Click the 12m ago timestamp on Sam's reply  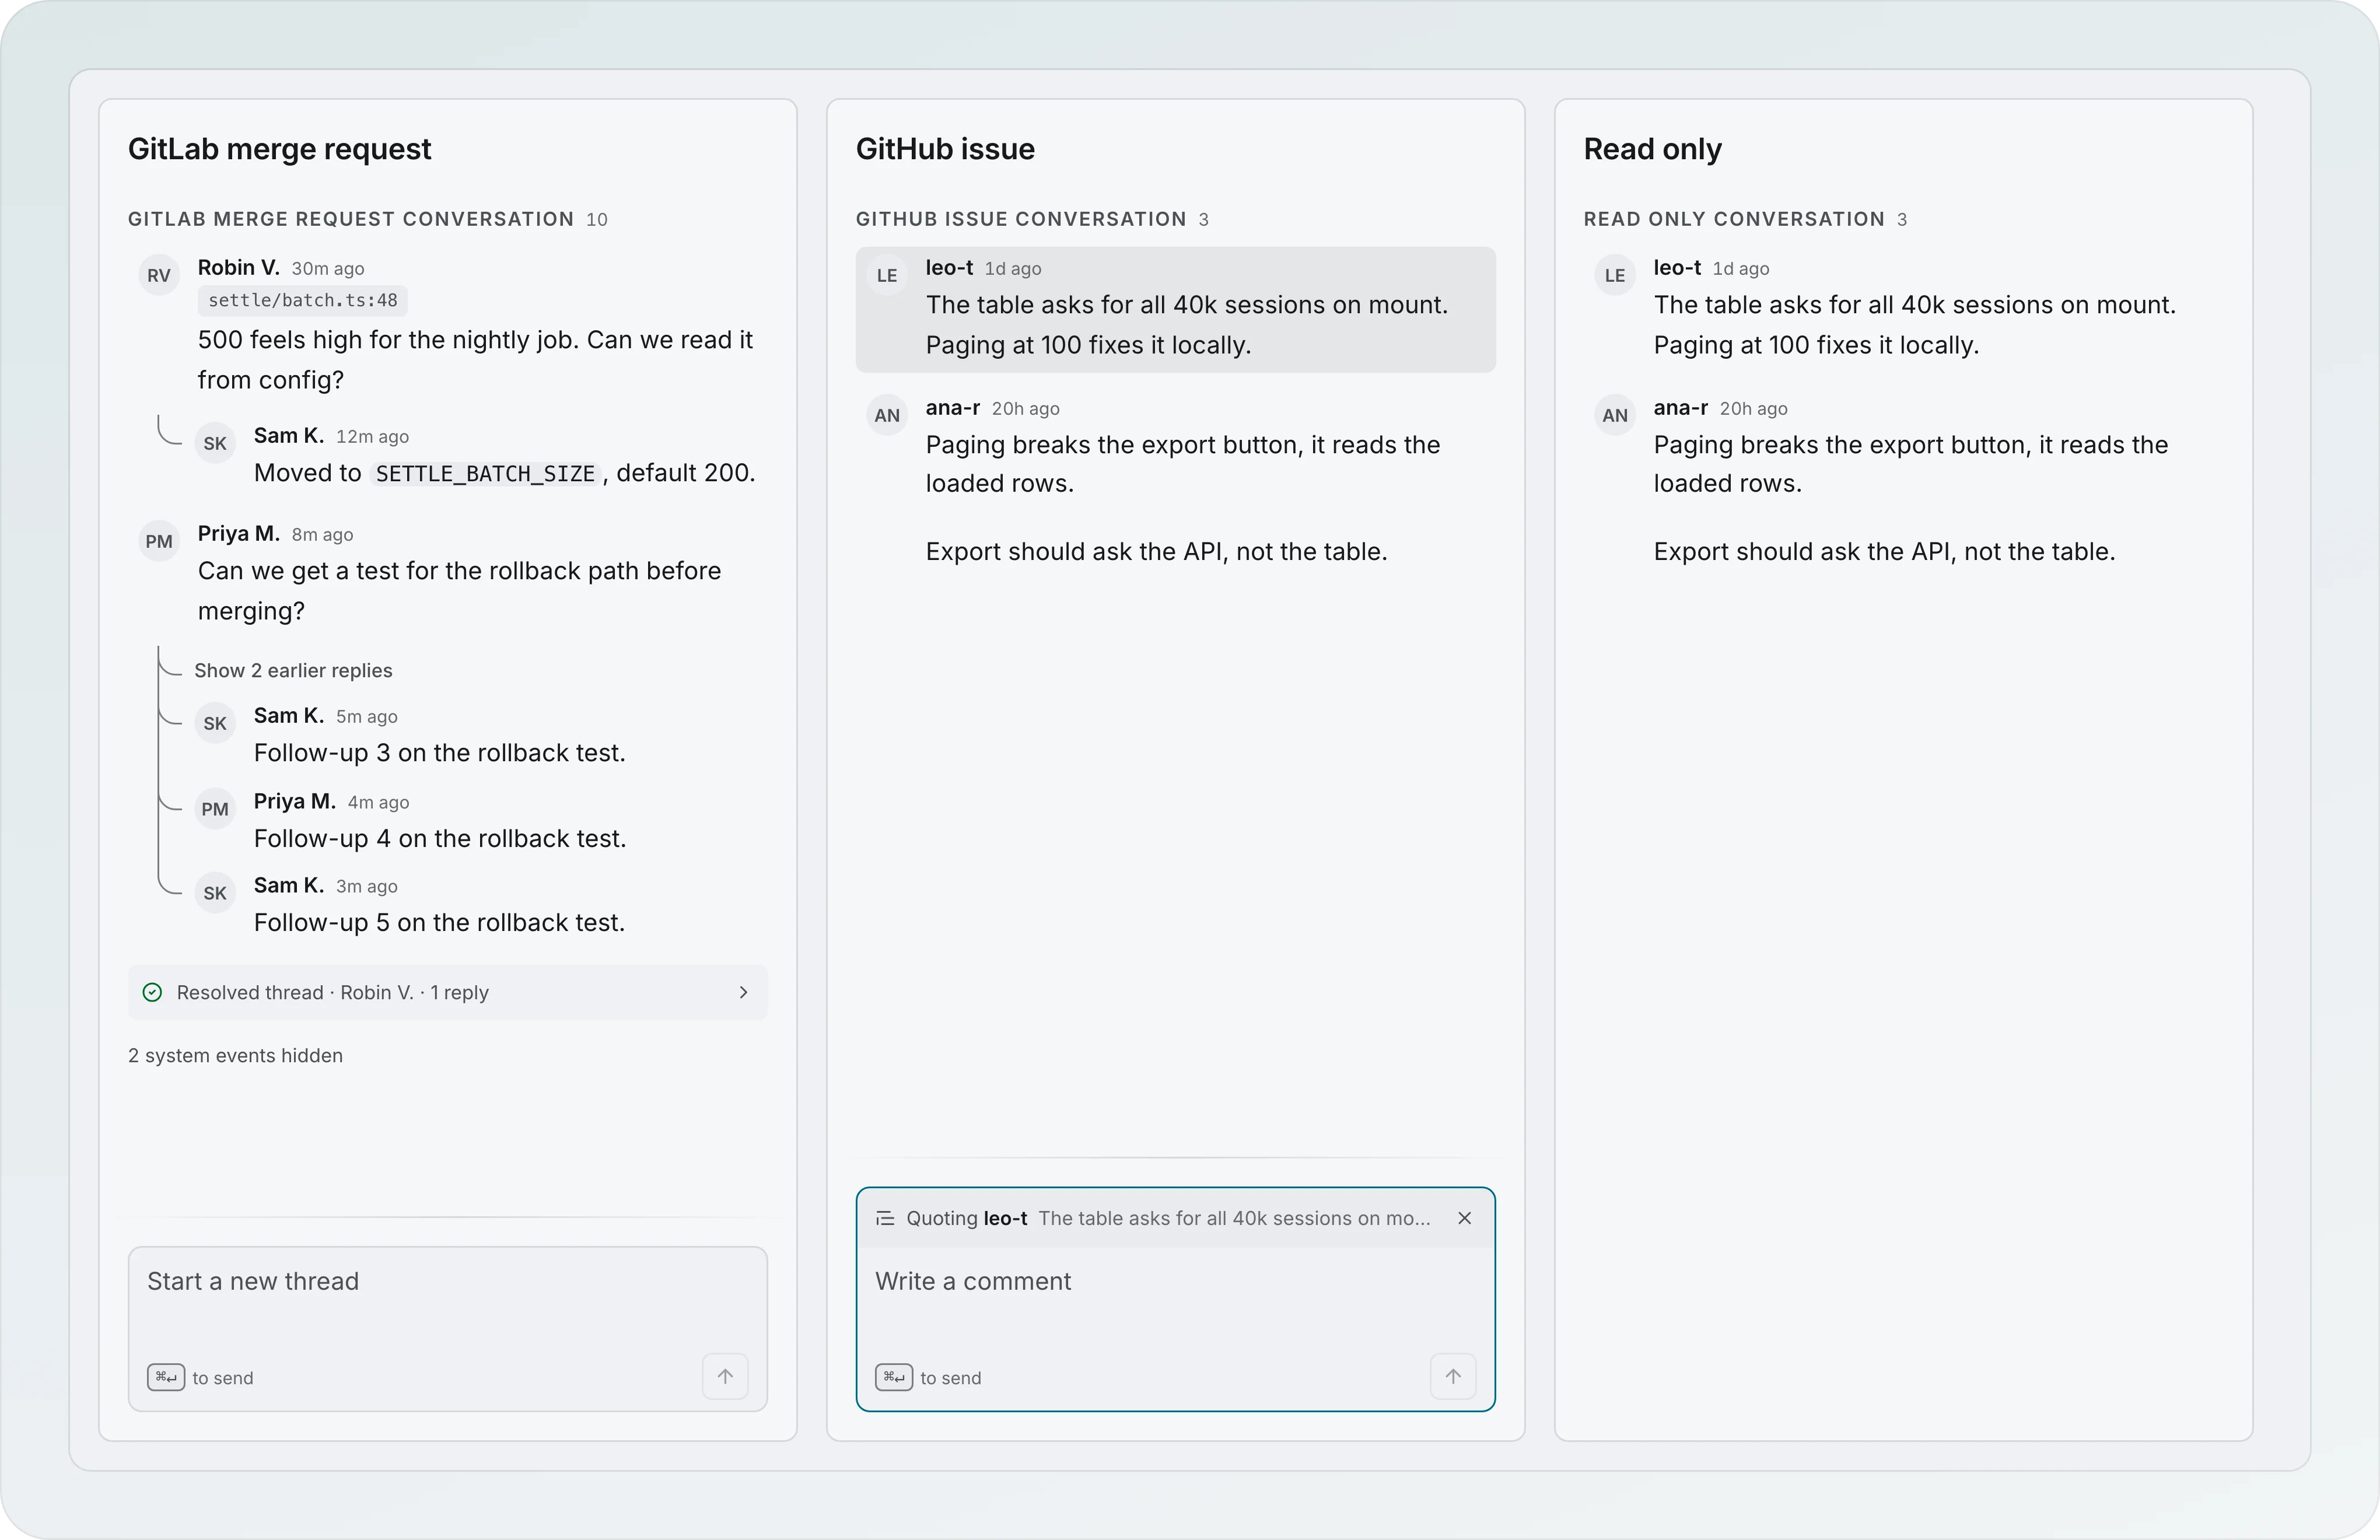(372, 437)
